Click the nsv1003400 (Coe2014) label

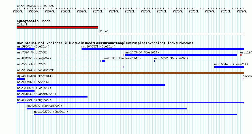(x=142, y=52)
